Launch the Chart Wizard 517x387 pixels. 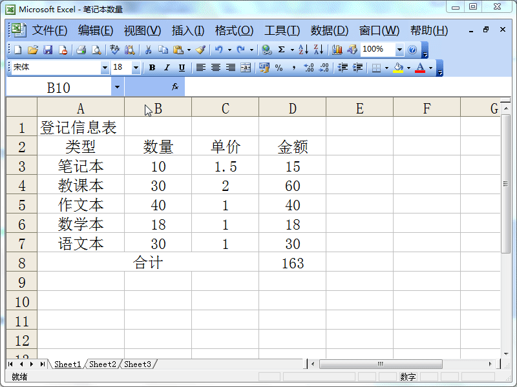(337, 50)
